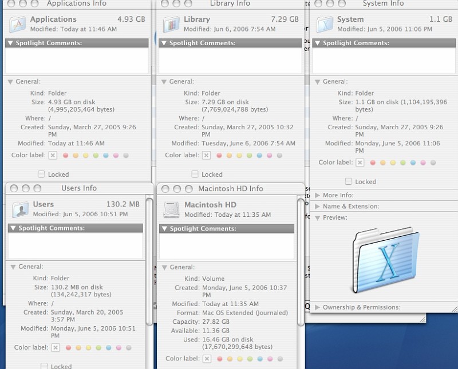Clear color label in Macintosh HD Info

click(207, 359)
